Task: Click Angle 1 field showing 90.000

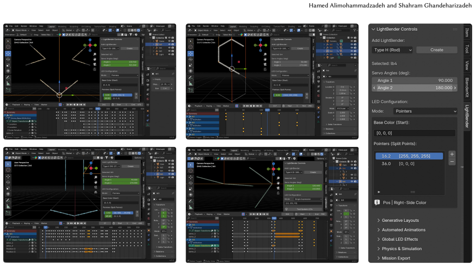Action: pyautogui.click(x=415, y=80)
